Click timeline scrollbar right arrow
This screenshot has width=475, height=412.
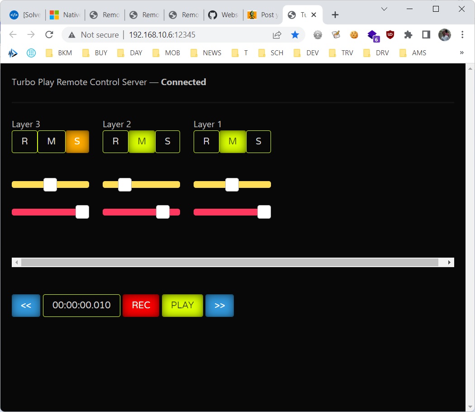pyautogui.click(x=449, y=262)
